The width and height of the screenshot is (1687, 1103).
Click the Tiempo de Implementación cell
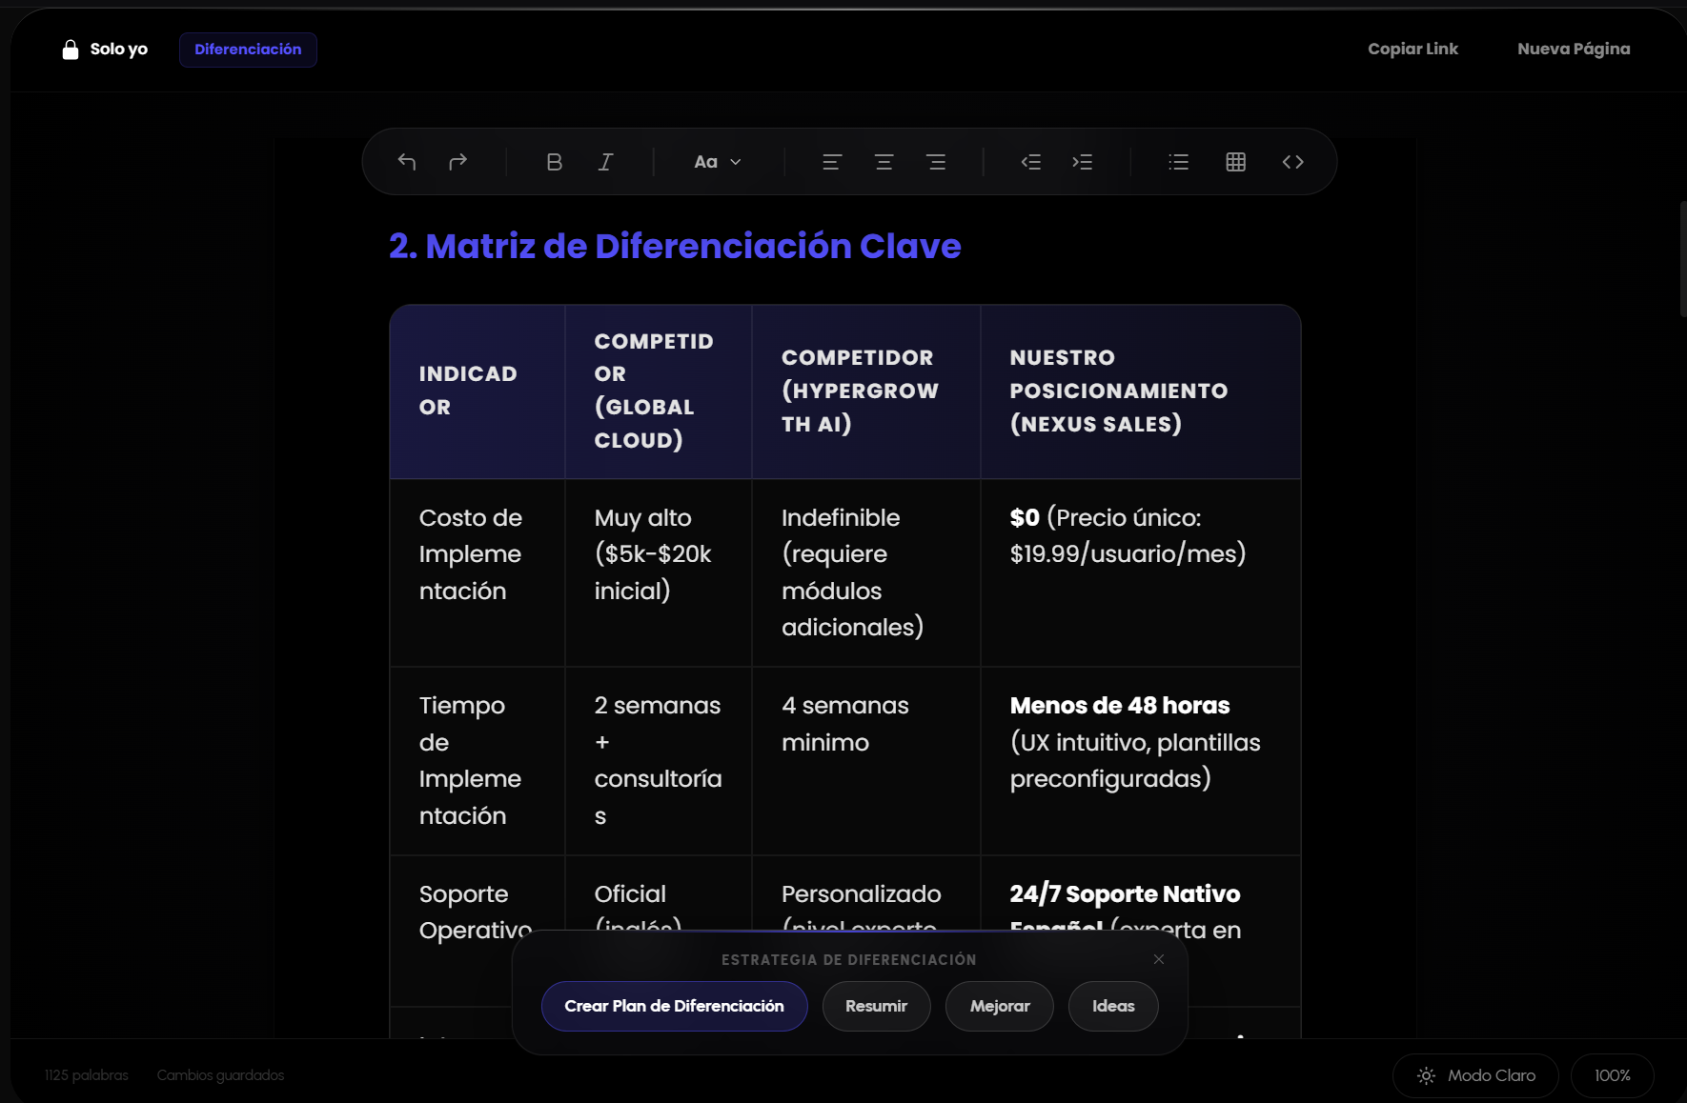coord(478,761)
